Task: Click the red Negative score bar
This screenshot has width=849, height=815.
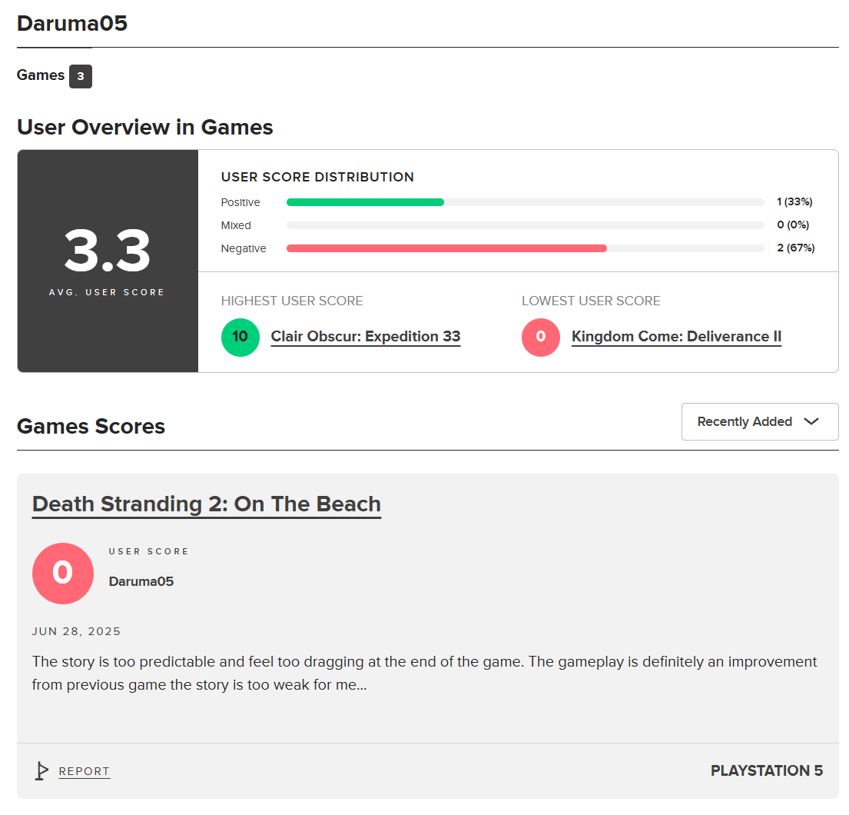Action: coord(446,248)
